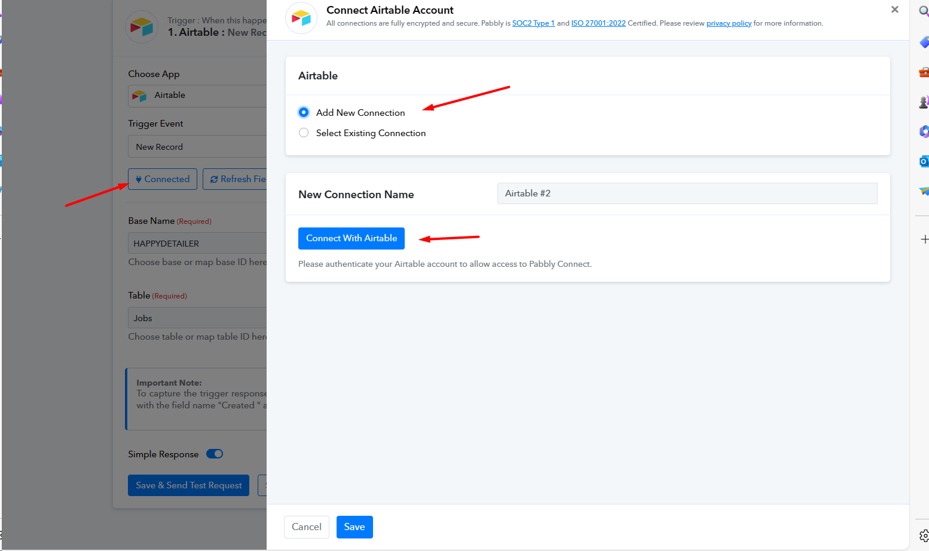Select the Select Existing Connection radio button
Screen dimensions: 929x551
(304, 133)
